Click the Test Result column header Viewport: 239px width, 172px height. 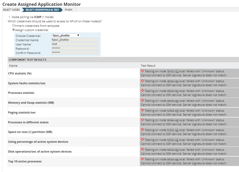click(148, 66)
